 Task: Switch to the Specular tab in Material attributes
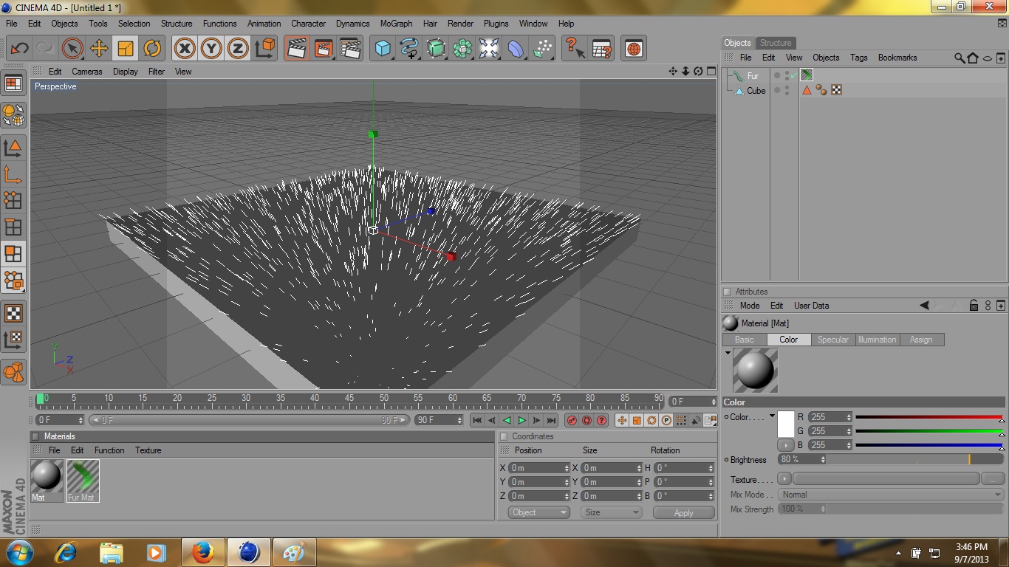[833, 340]
